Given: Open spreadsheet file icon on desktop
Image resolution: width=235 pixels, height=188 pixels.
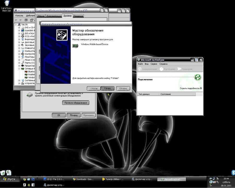Looking at the screenshot, I should (x=9, y=173).
